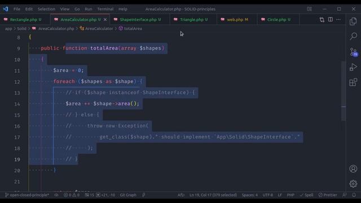Click line number 12 in the gutter

point(17,82)
